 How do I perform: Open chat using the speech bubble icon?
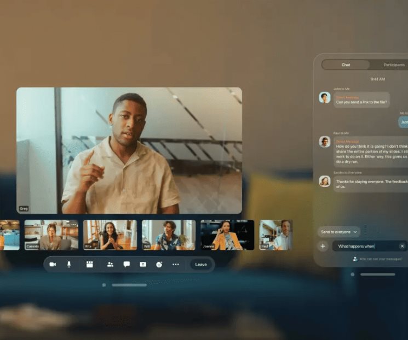(x=127, y=265)
